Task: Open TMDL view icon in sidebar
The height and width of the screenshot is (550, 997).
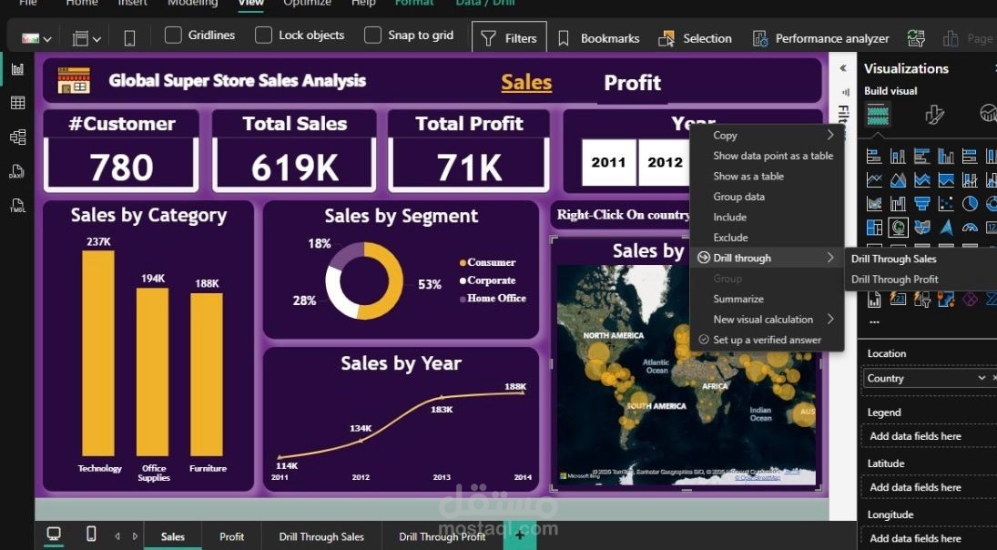Action: 17,206
